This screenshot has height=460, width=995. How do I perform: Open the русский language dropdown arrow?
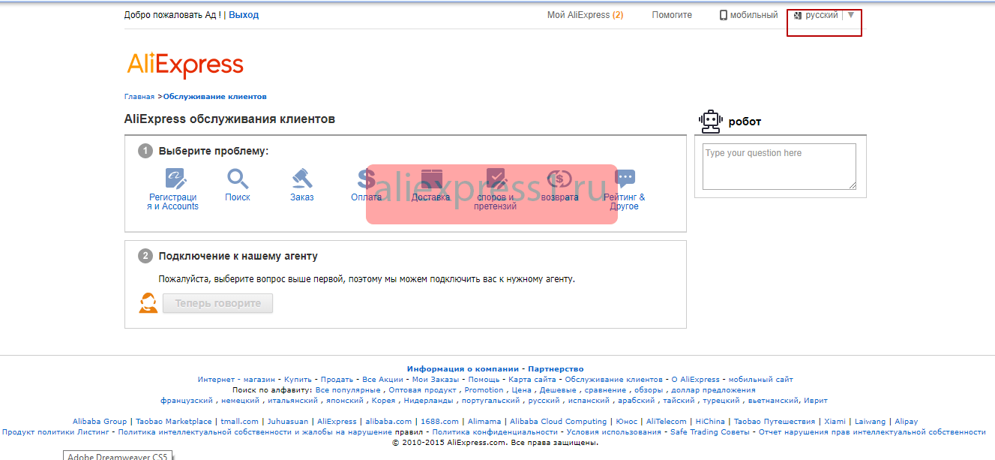pos(850,15)
